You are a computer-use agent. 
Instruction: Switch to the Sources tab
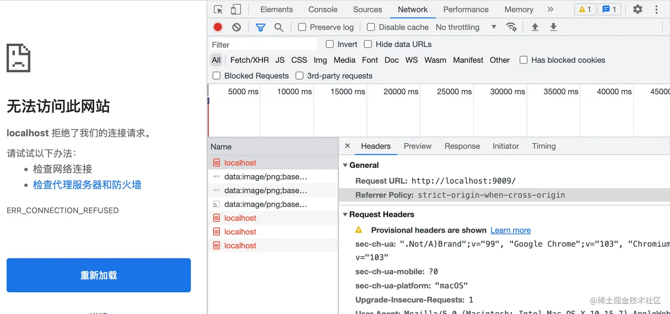point(367,9)
